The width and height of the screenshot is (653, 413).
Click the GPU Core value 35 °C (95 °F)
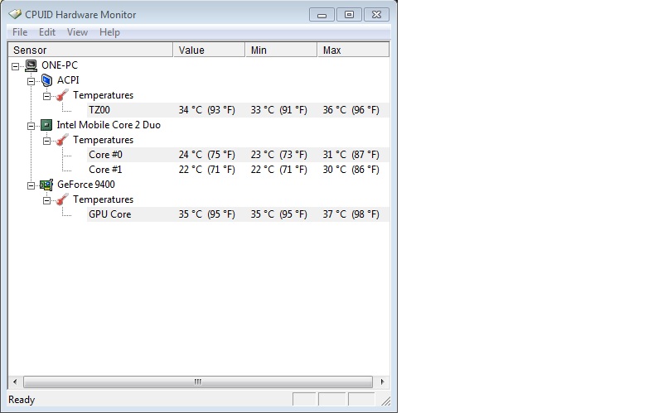[207, 214]
